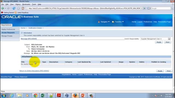Screen dimensions: 175x98
Task: Select Access Requests in the sidebar
Action: tap(8, 33)
